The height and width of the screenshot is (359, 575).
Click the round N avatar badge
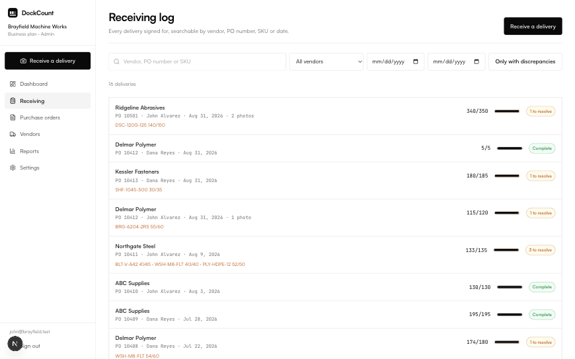(15, 344)
